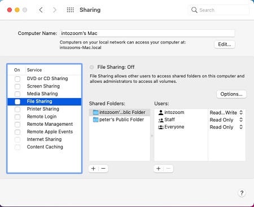The height and width of the screenshot is (207, 254).
Task: Select the Everyone group icon
Action: point(161,127)
